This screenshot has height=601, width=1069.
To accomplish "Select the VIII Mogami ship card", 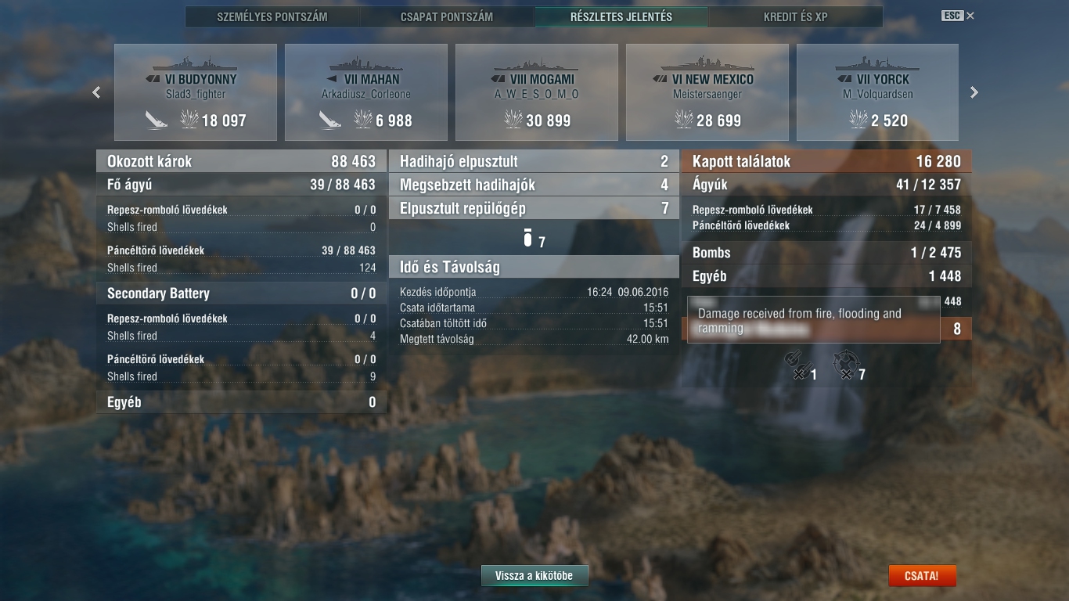I will 536,92.
